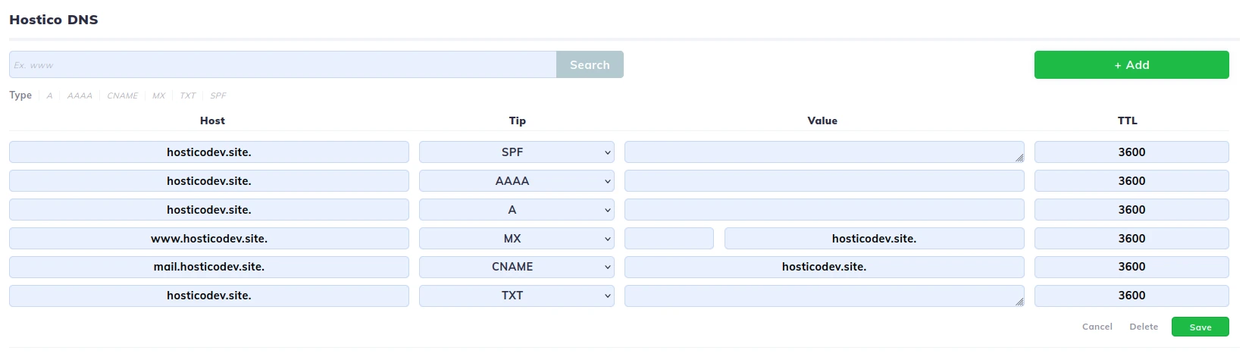Open the CNAME record type dropdown
Image resolution: width=1252 pixels, height=363 pixels.
point(516,267)
